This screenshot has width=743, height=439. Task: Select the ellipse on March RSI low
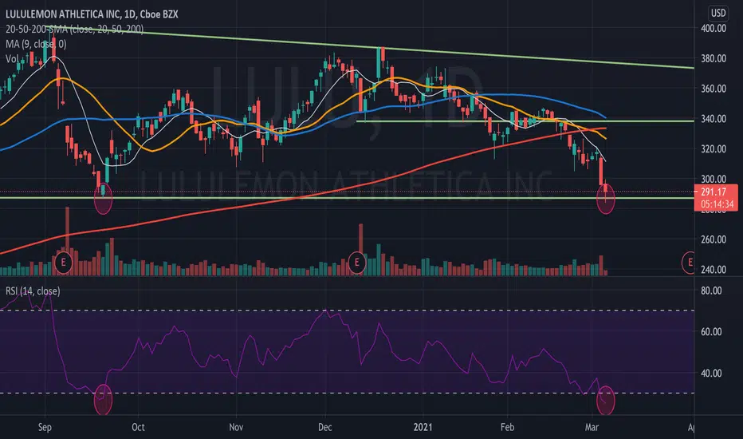tap(606, 400)
